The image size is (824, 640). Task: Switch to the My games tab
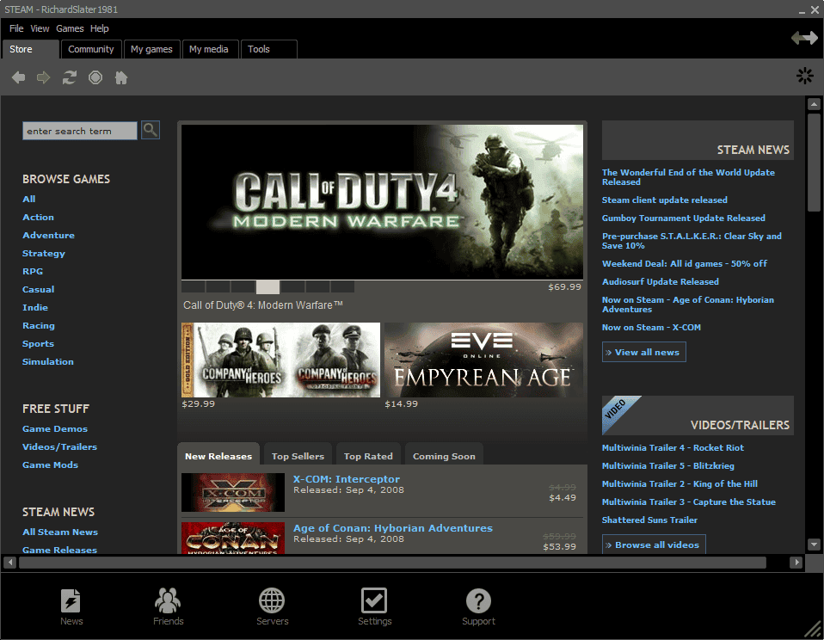pyautogui.click(x=151, y=49)
